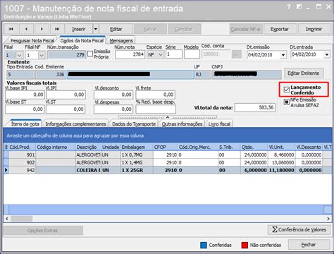
Task: Go to first record navigation arrow
Action: [11, 29]
